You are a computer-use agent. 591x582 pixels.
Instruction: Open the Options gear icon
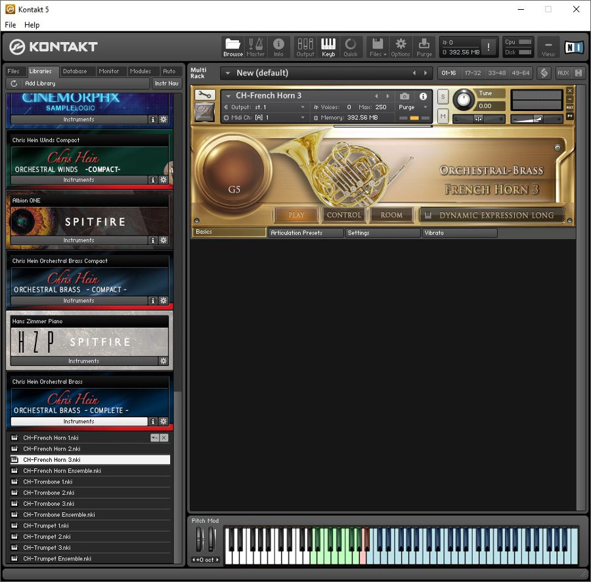pyautogui.click(x=401, y=47)
